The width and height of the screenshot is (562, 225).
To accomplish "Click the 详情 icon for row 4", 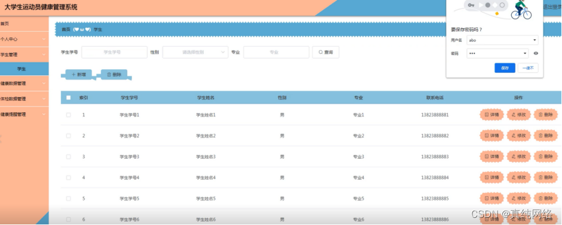I will click(492, 177).
